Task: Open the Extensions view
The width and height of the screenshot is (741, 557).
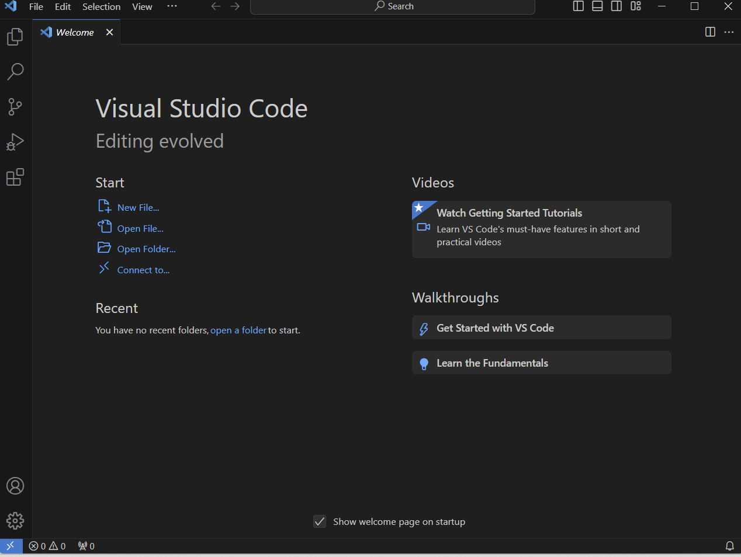Action: pyautogui.click(x=15, y=177)
